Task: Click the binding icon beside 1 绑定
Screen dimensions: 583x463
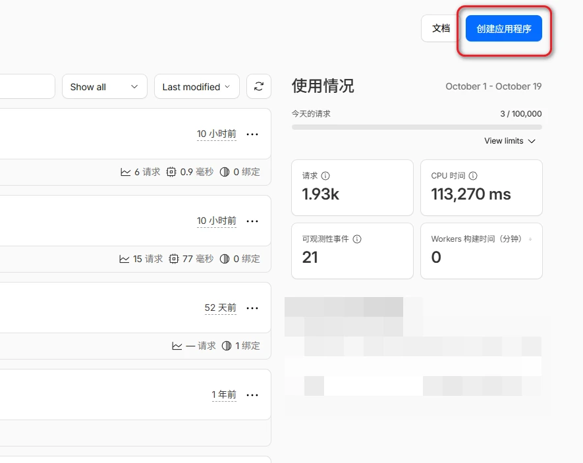Action: (x=227, y=346)
